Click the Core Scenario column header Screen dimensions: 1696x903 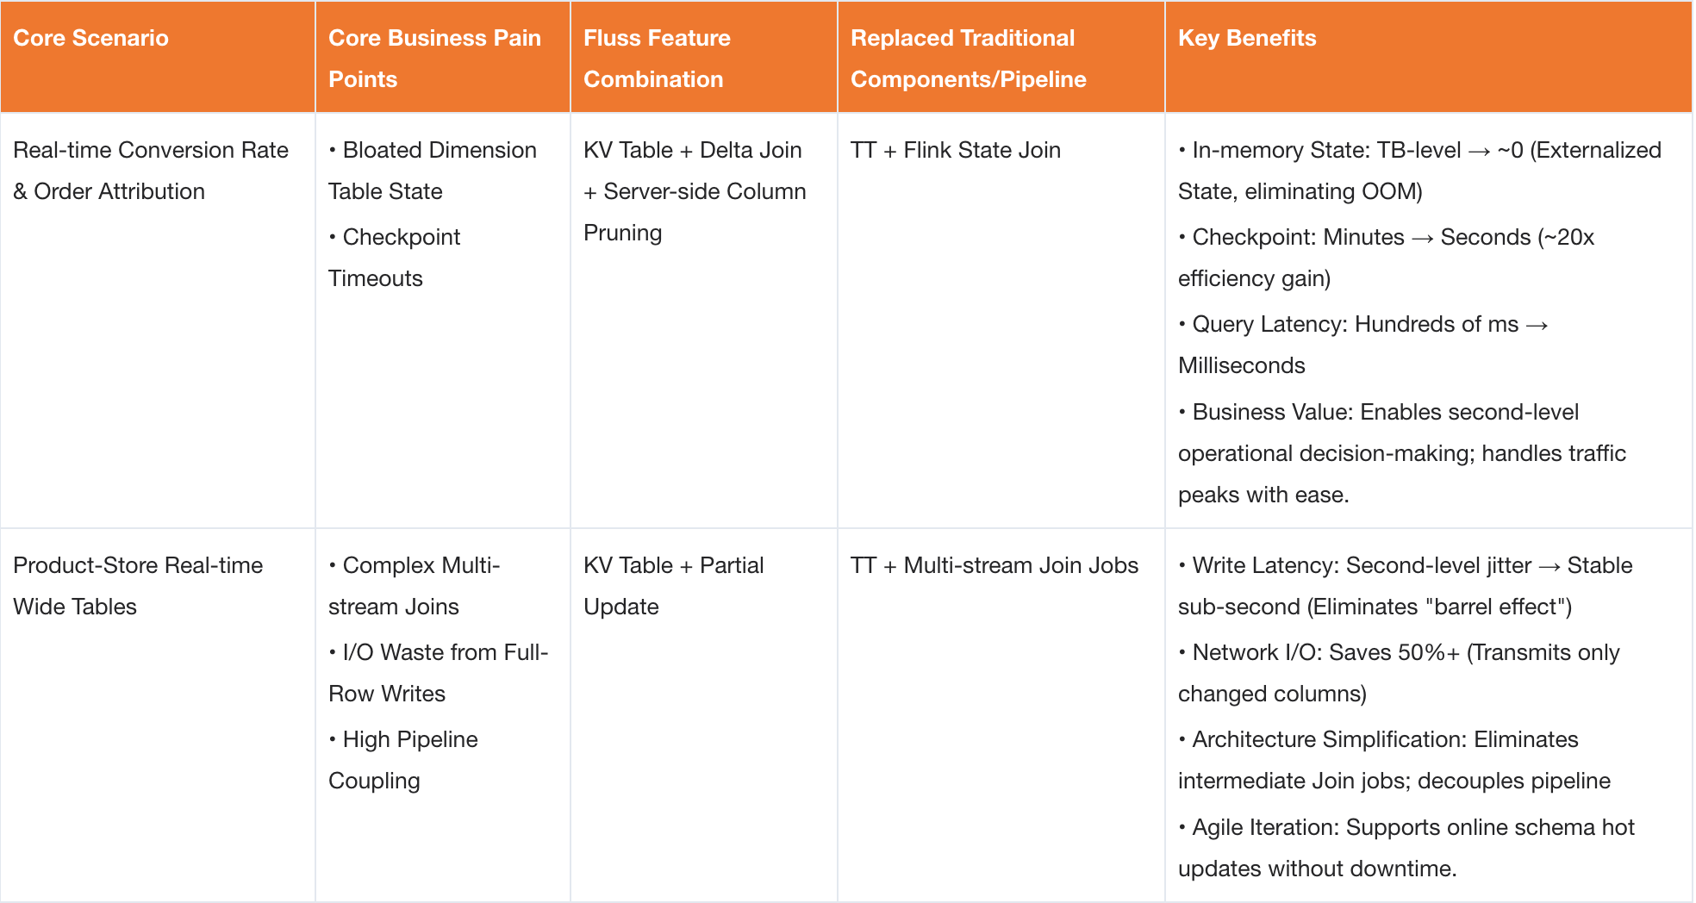coord(90,39)
